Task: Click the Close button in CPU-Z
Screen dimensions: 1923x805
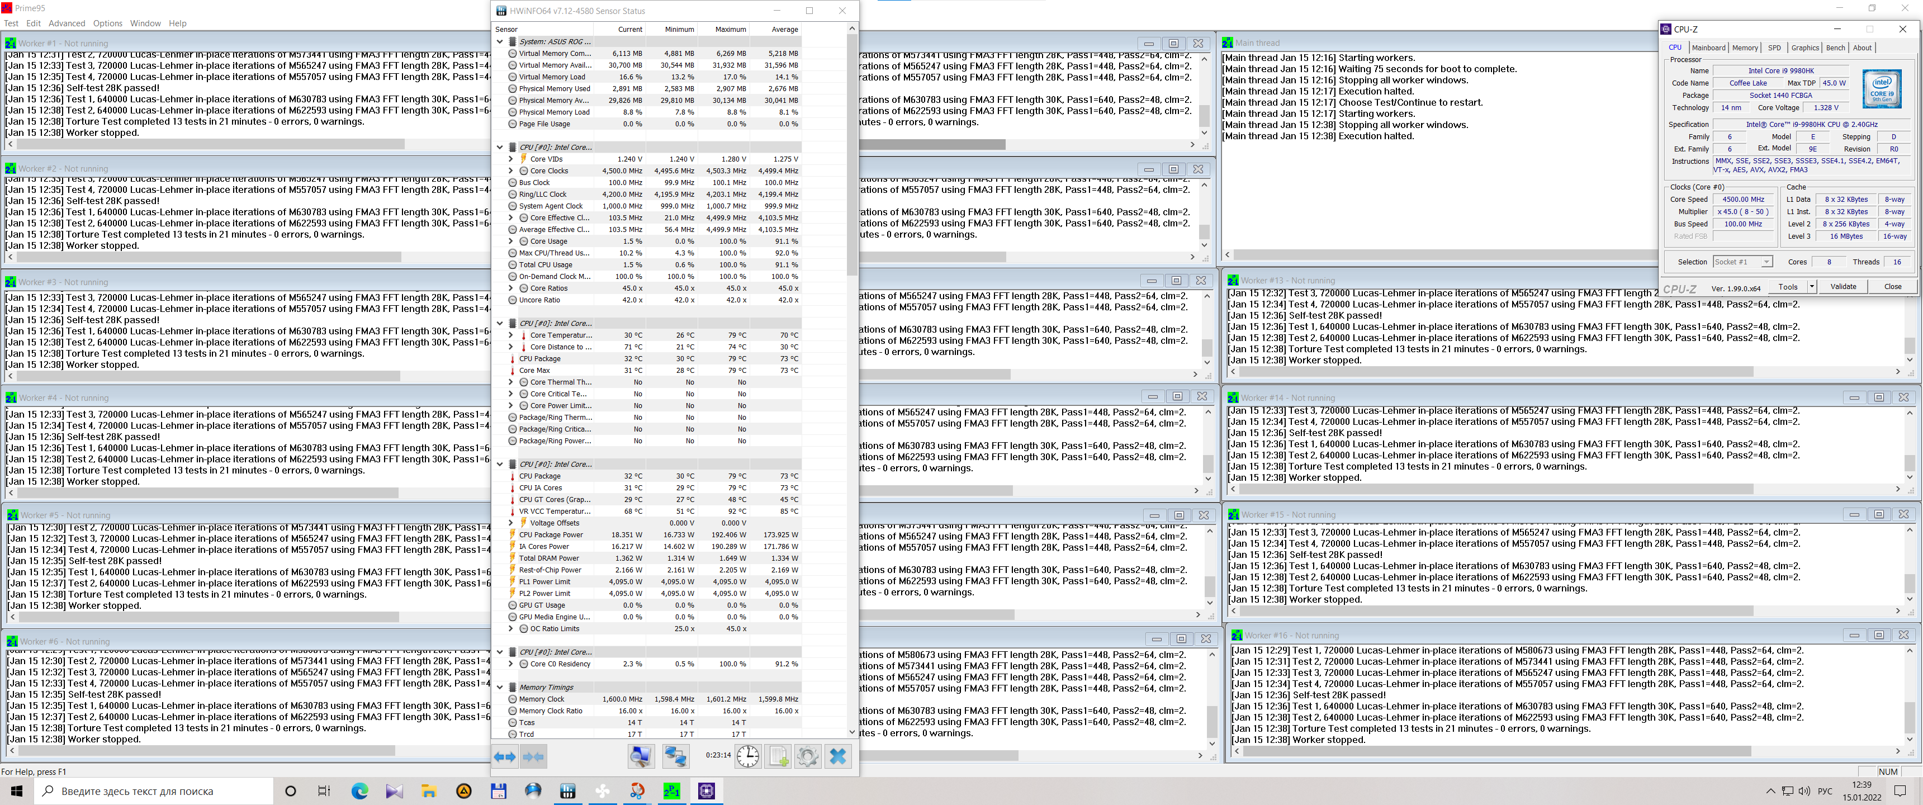Action: [1892, 287]
